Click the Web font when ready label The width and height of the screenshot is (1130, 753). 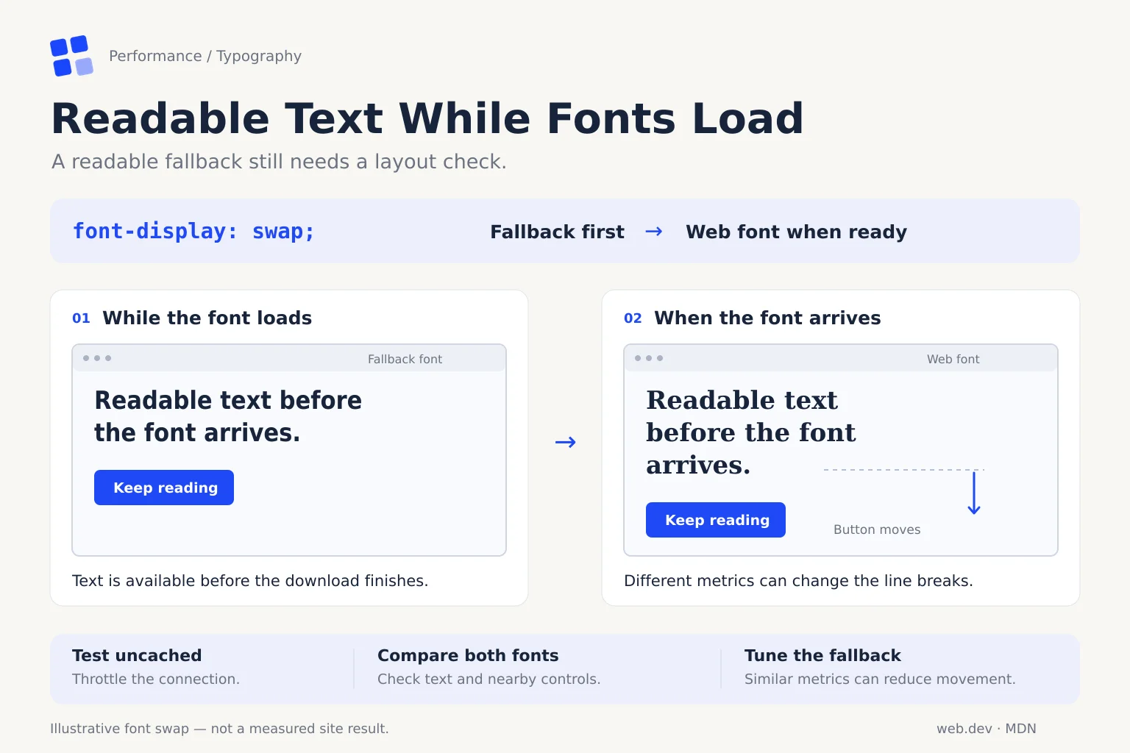(796, 232)
